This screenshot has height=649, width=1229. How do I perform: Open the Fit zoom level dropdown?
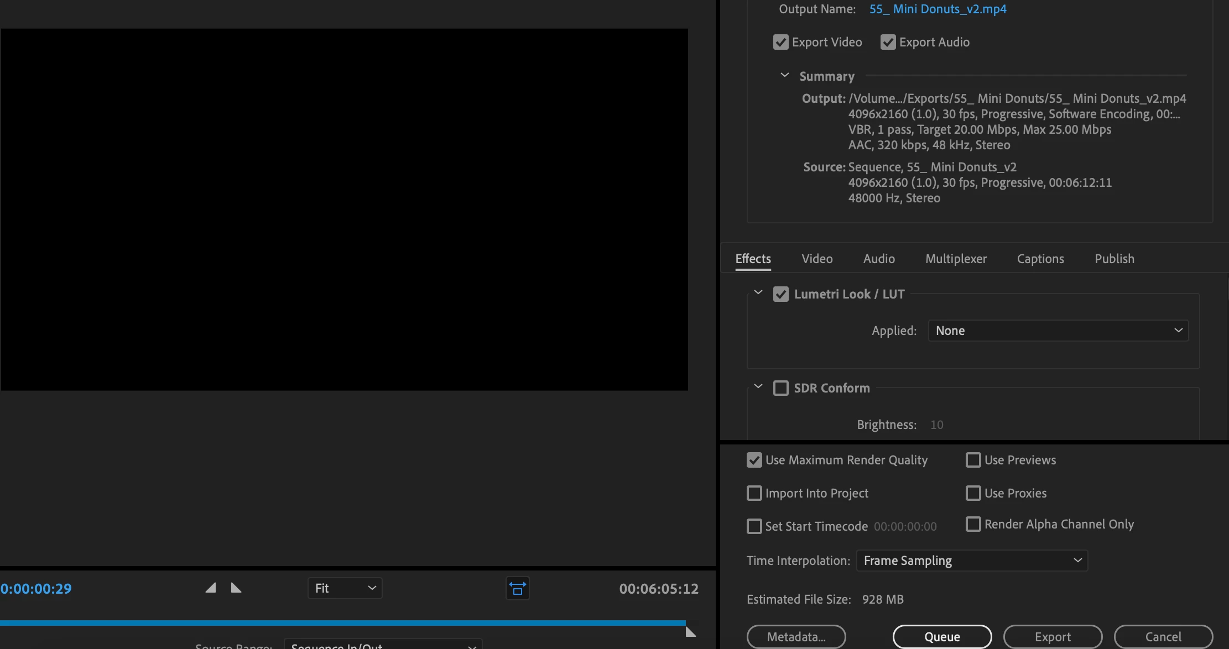pos(345,588)
